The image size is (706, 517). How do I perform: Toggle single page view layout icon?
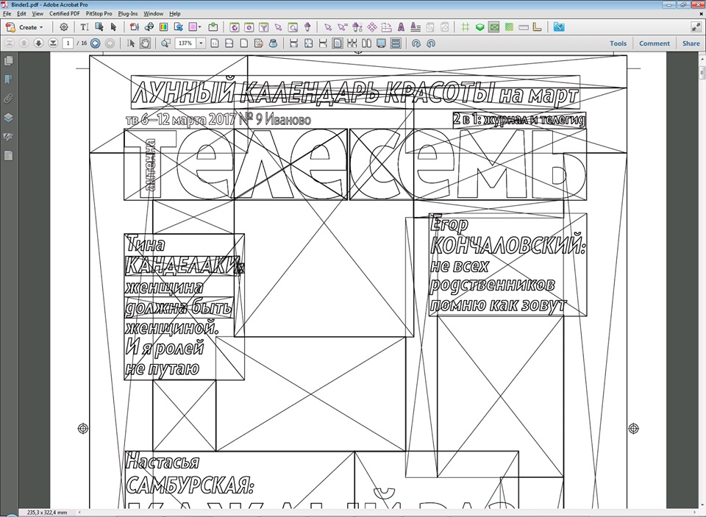(338, 43)
